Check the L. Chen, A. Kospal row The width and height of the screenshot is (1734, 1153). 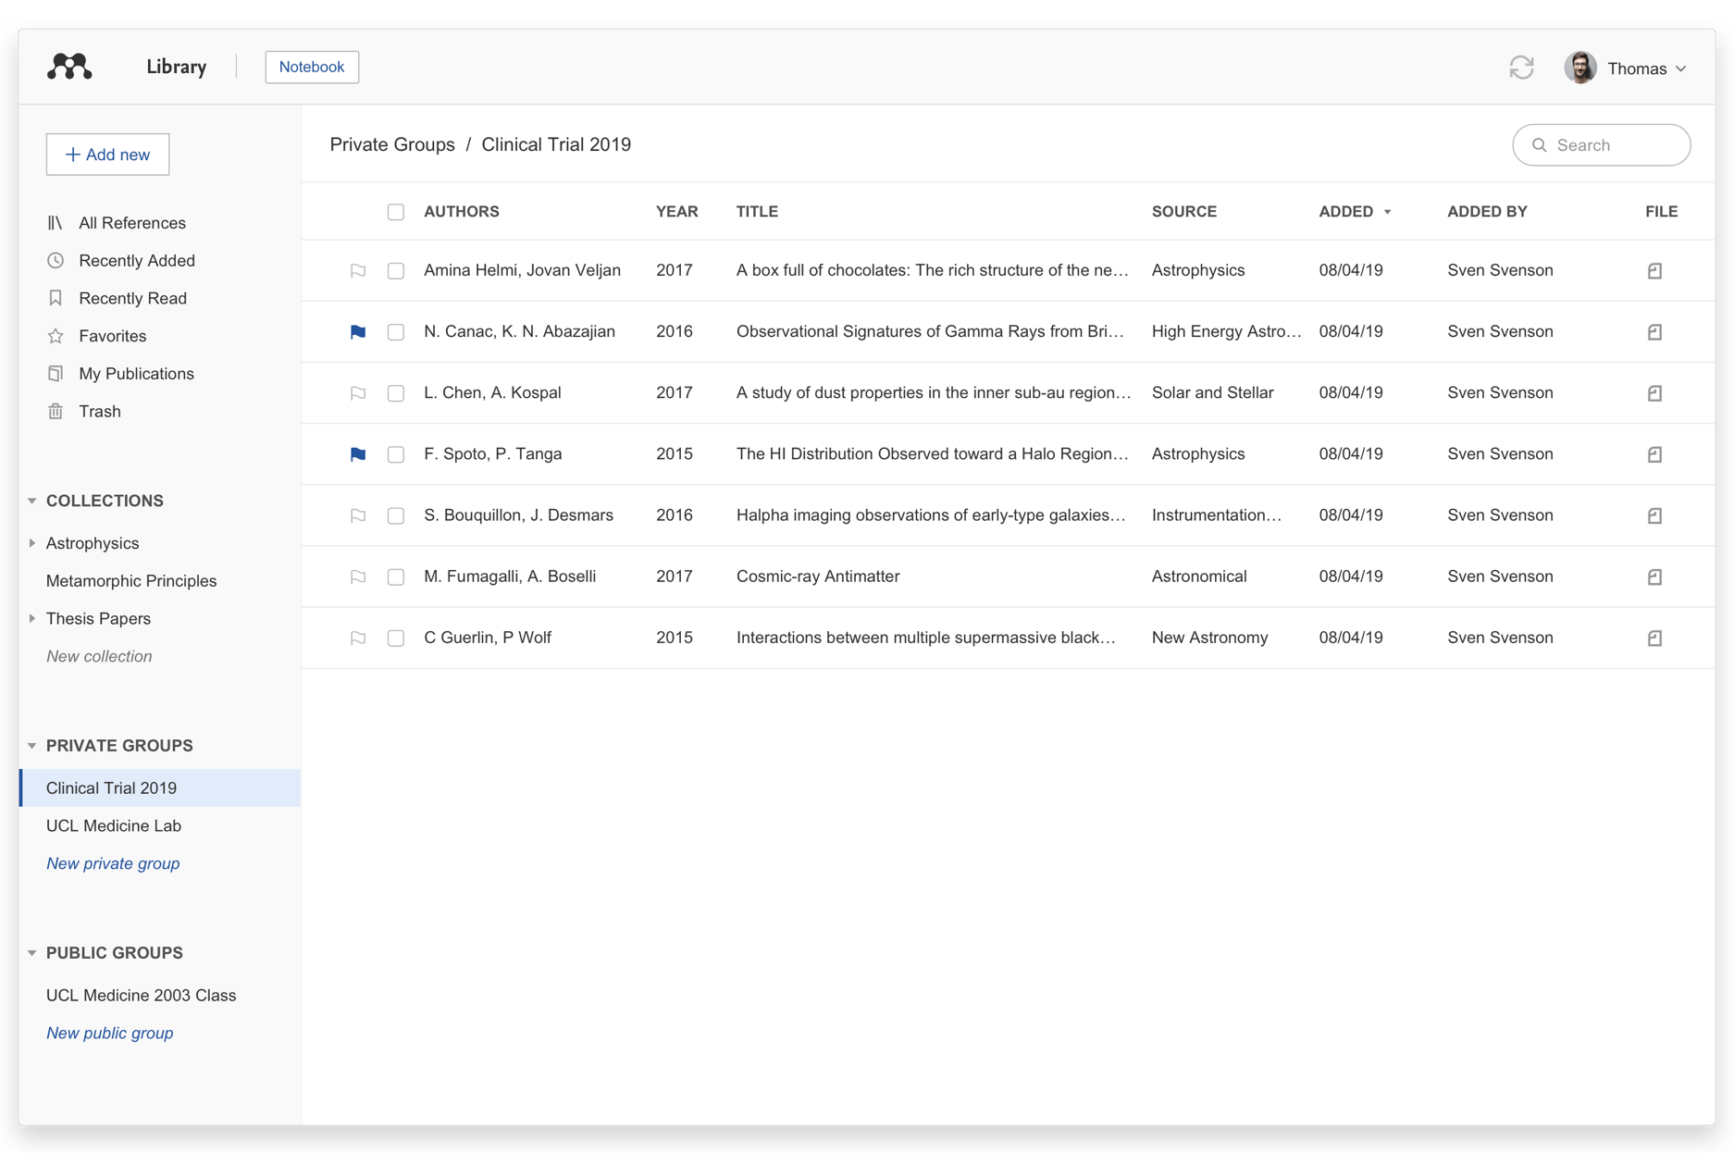coord(396,393)
